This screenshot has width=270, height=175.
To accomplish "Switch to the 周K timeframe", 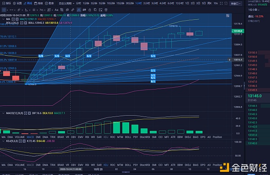I will (x=209, y=3).
